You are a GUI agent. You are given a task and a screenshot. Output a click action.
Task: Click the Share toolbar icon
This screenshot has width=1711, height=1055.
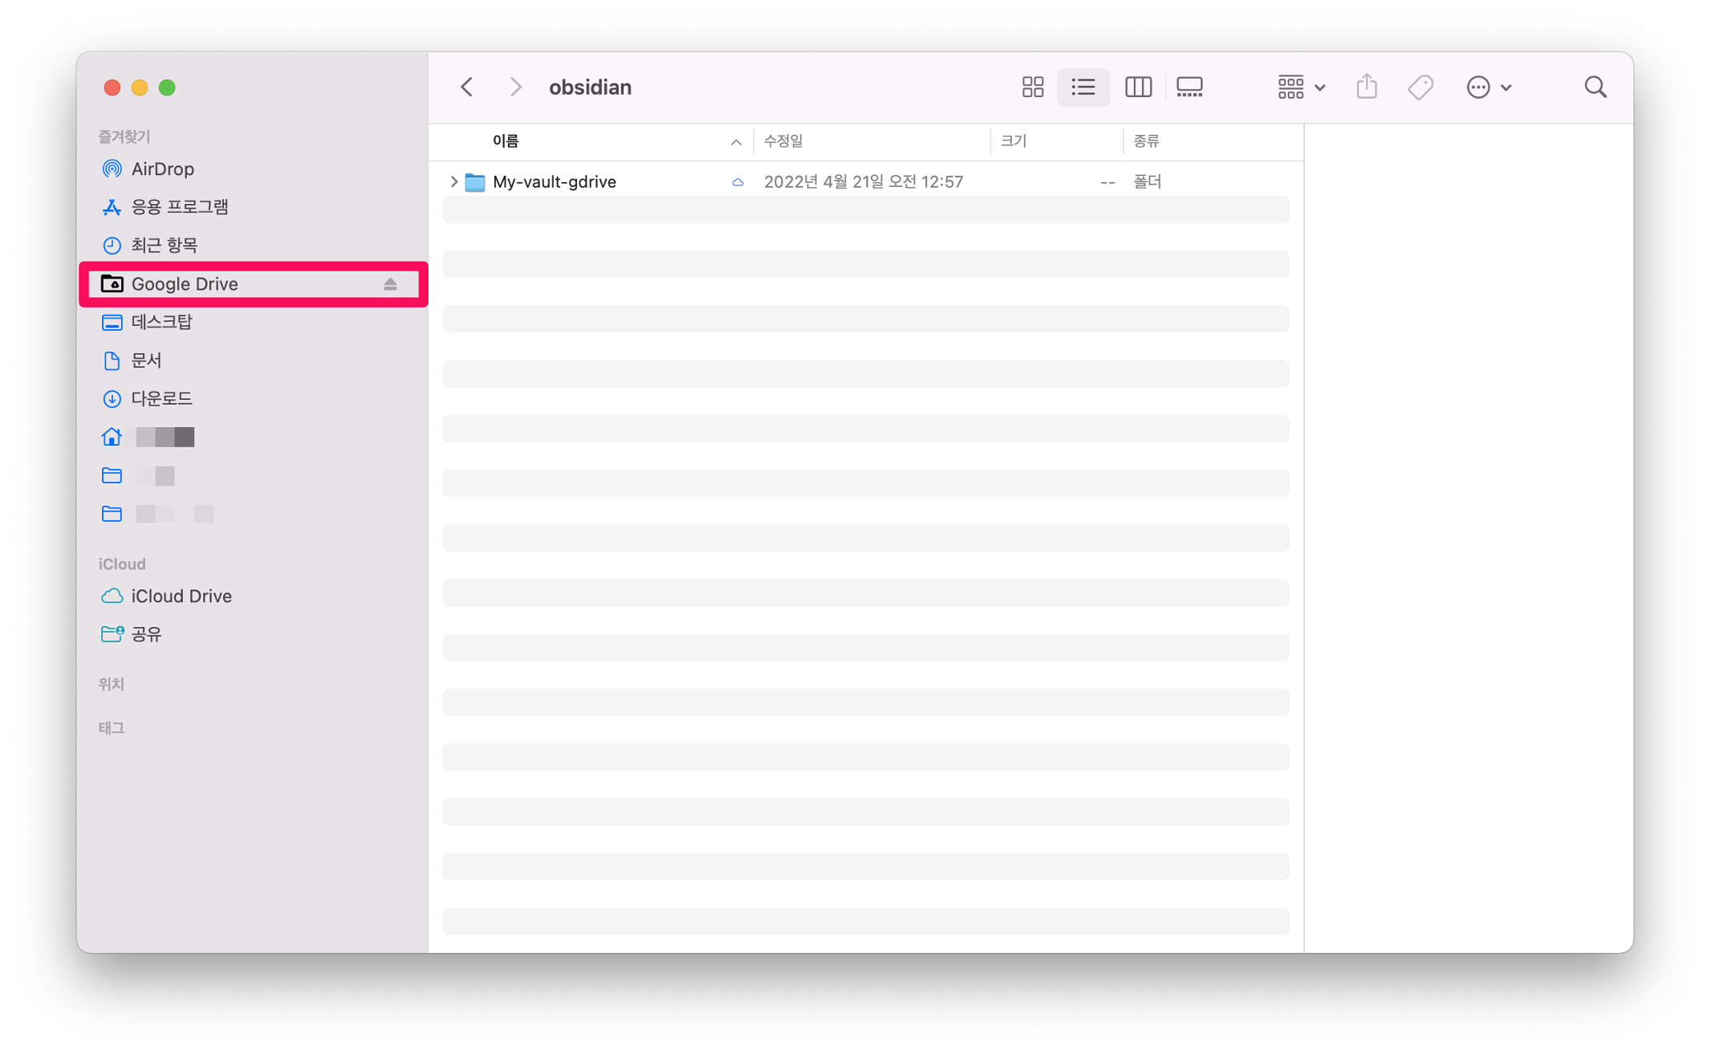[x=1366, y=87]
